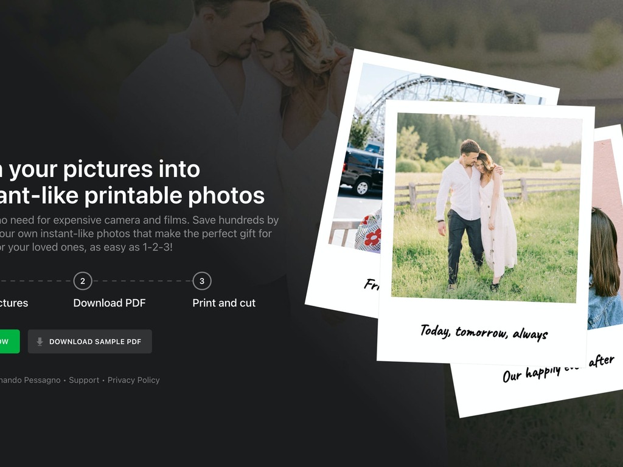This screenshot has width=623, height=467.
Task: Click the Download Sample PDF button
Action: pyautogui.click(x=90, y=342)
